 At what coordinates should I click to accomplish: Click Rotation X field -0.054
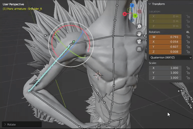pos(165,42)
